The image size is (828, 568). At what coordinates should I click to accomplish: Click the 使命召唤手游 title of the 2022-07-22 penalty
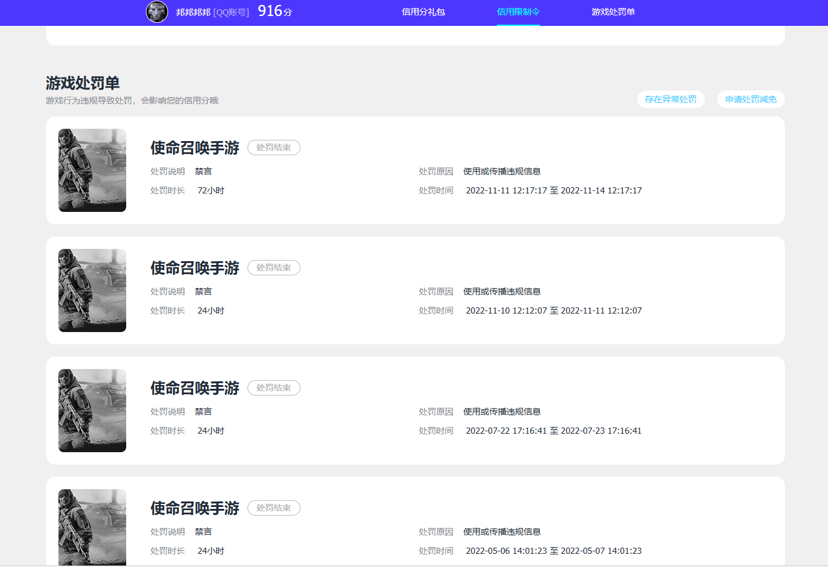click(x=195, y=388)
